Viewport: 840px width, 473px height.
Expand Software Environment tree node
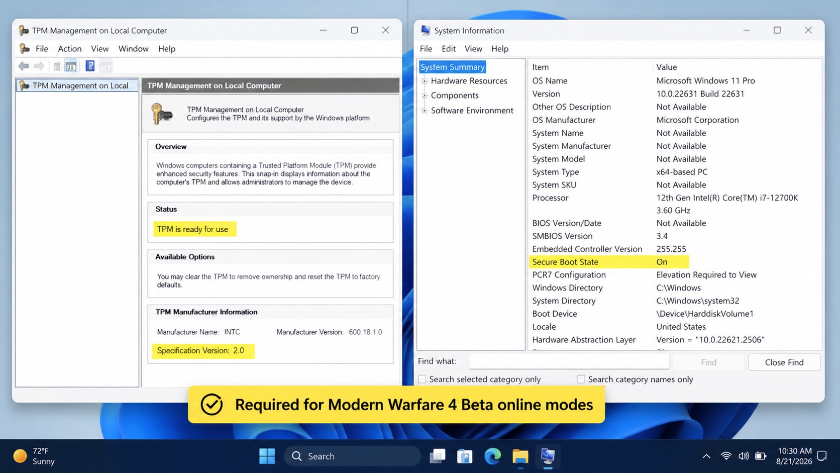tap(425, 111)
